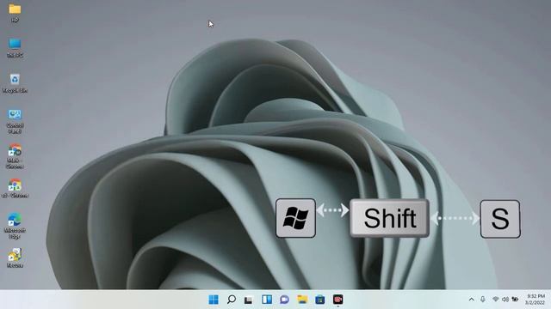The width and height of the screenshot is (551, 309).
Task: Open Wi-Fi network tray icon
Action: [x=496, y=300]
